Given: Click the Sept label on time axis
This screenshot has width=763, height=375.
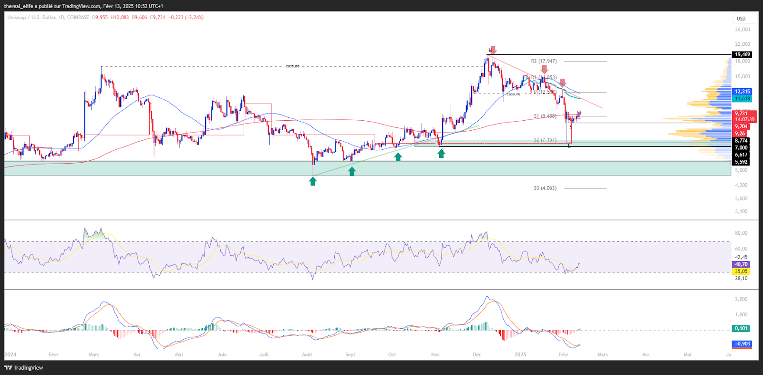Looking at the screenshot, I should click(351, 355).
